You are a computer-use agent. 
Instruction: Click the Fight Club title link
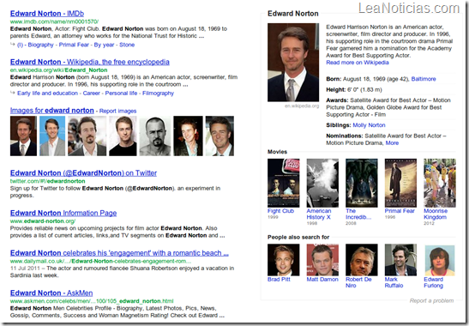tap(281, 211)
